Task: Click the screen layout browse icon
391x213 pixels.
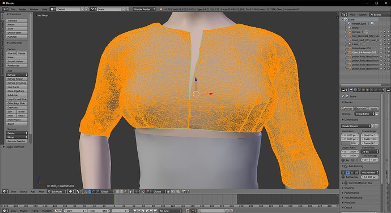Action: click(x=52, y=9)
